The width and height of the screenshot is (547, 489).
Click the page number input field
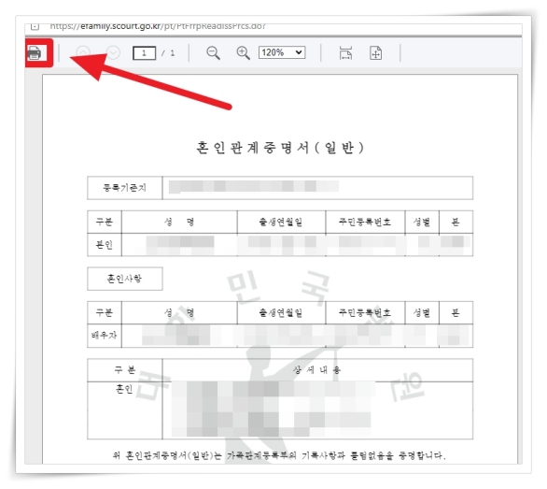pyautogui.click(x=144, y=53)
